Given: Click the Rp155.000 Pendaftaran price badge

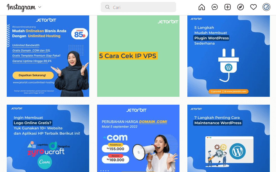Looking at the screenshot, I should 115,148.
